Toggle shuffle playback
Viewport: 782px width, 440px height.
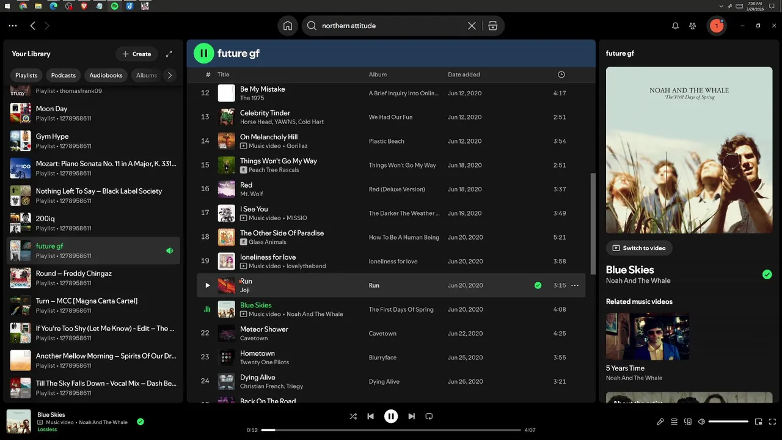pos(353,416)
